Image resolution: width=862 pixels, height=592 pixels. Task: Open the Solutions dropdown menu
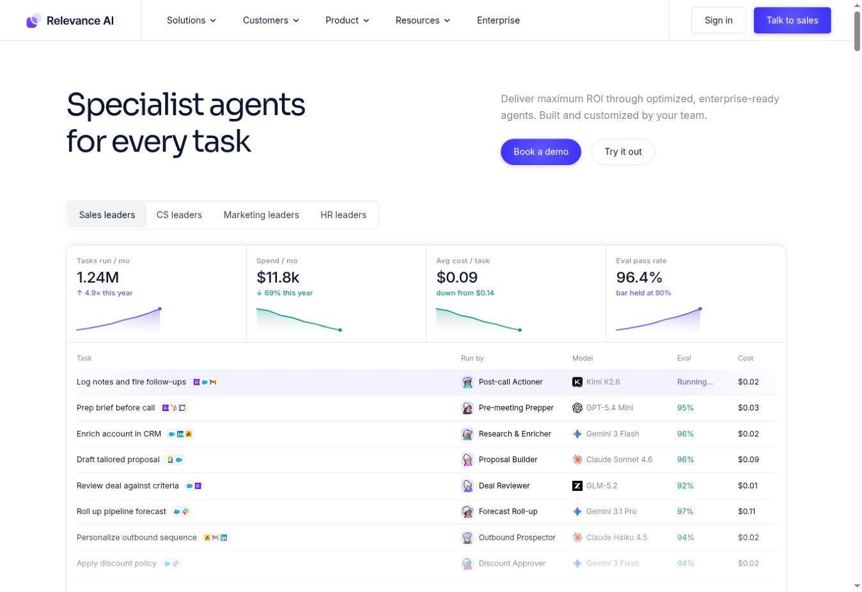pyautogui.click(x=191, y=20)
